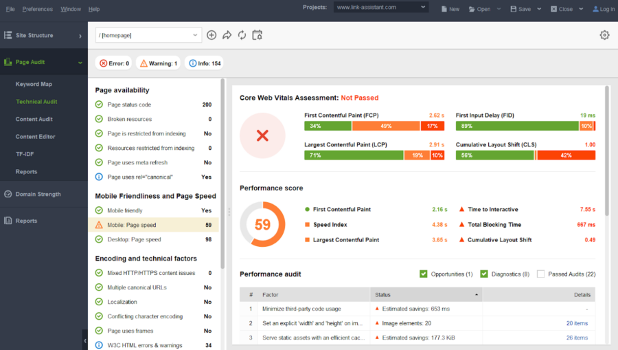
Task: Select Multiple canonical URLs factor
Action: point(153,287)
